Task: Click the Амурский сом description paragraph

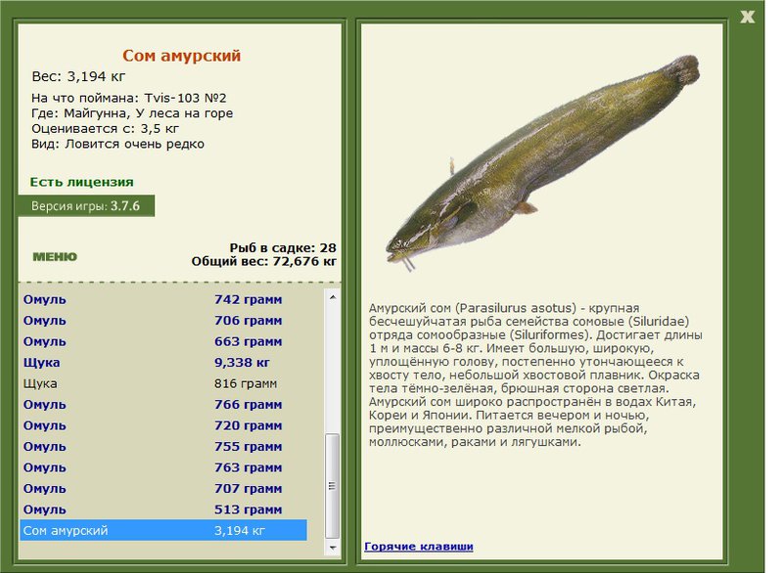Action: point(535,375)
